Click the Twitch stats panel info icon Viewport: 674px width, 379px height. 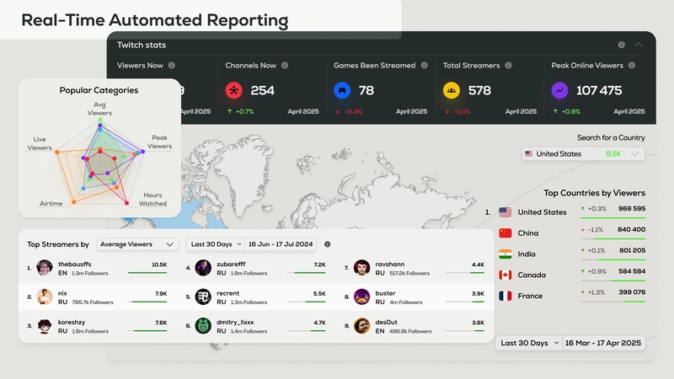622,45
